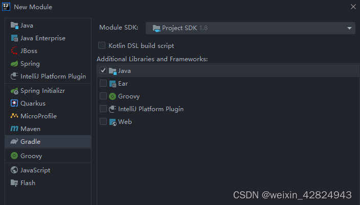Select the Quarkus module icon
Image resolution: width=360 pixels, height=205 pixels.
tap(14, 104)
